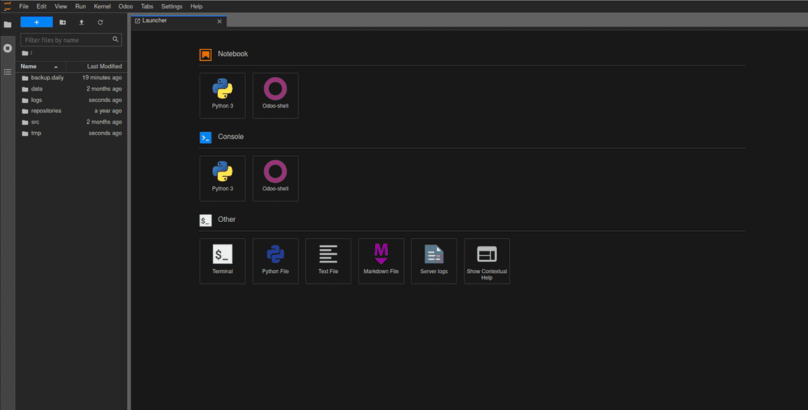Open a Python 3 console
Image resolution: width=808 pixels, height=410 pixels.
[x=223, y=178]
